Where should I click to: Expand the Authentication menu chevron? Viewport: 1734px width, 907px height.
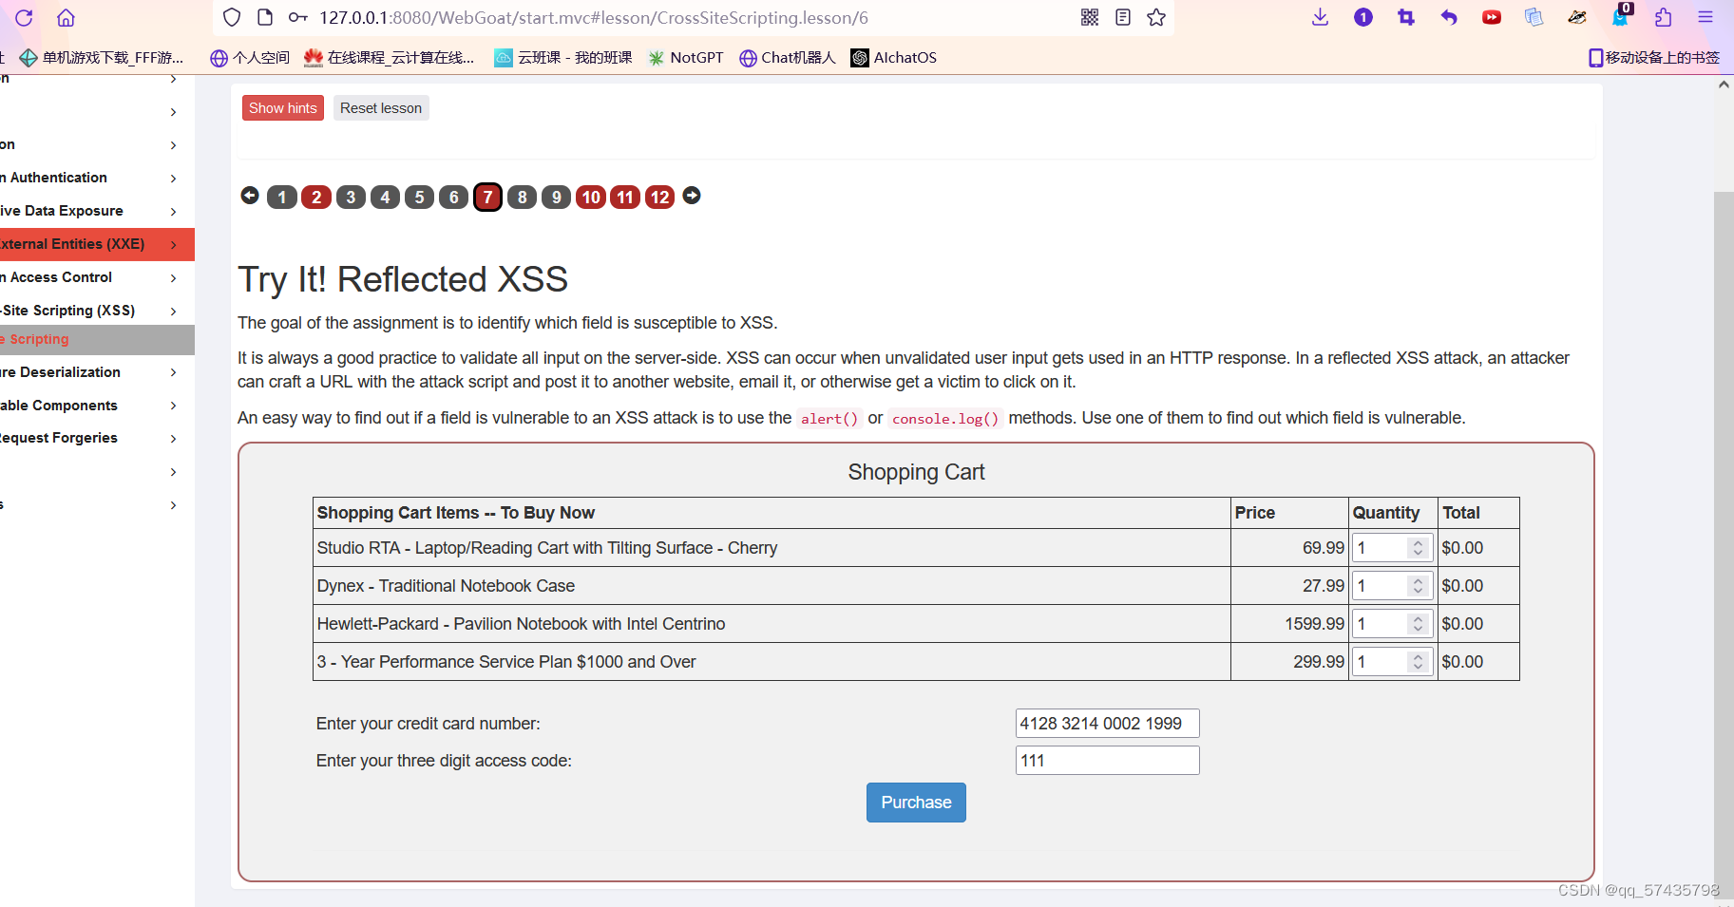pos(173,178)
